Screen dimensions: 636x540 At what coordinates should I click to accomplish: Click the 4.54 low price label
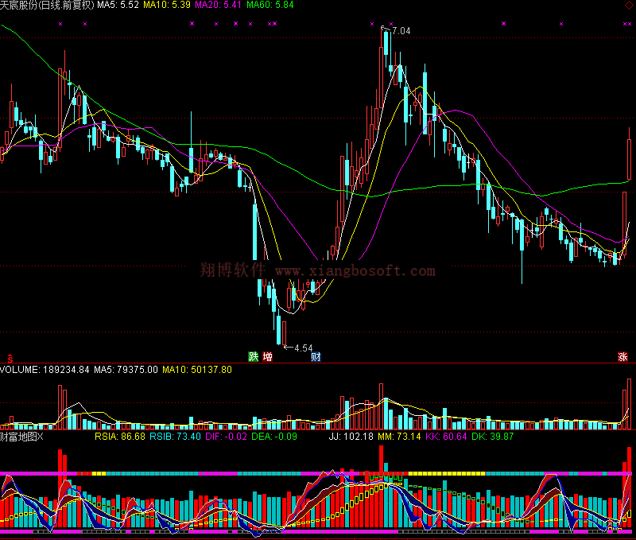(x=304, y=348)
